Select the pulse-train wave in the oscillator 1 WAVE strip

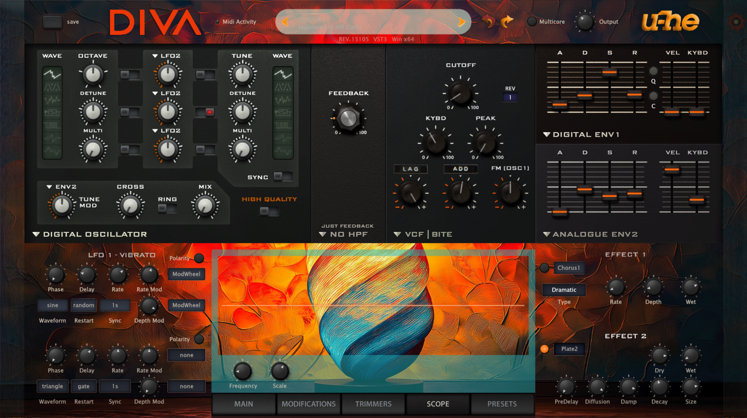point(52,125)
